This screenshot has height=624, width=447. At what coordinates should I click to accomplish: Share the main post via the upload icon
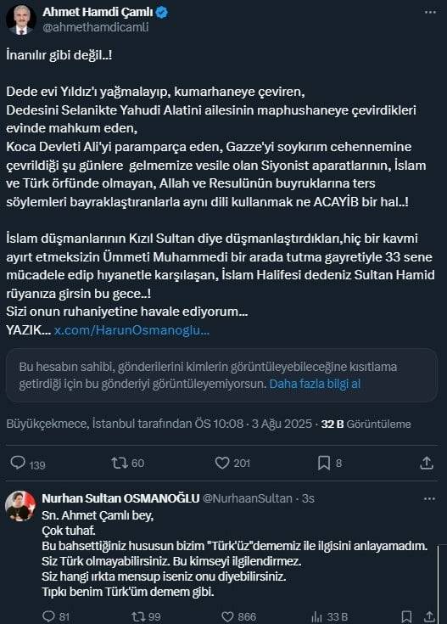427,463
